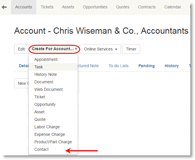Viewport: 195px width, 160px height.
Task: Click the back arrow icon
Action: 4,7
